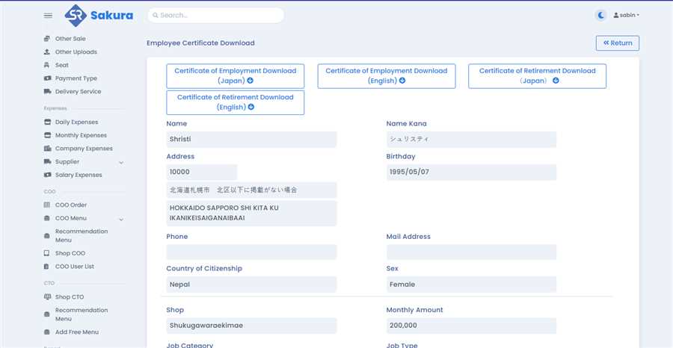Download Certificate of Retirement (English)
The height and width of the screenshot is (348, 673).
(235, 102)
